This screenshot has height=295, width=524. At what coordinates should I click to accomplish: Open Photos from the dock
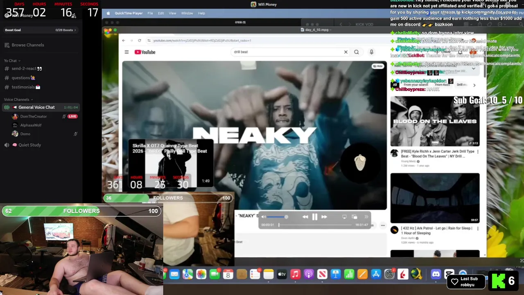(x=201, y=274)
